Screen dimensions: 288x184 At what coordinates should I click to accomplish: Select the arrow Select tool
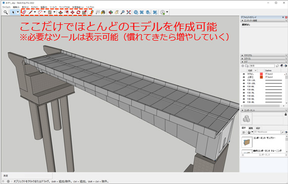pos(13,12)
